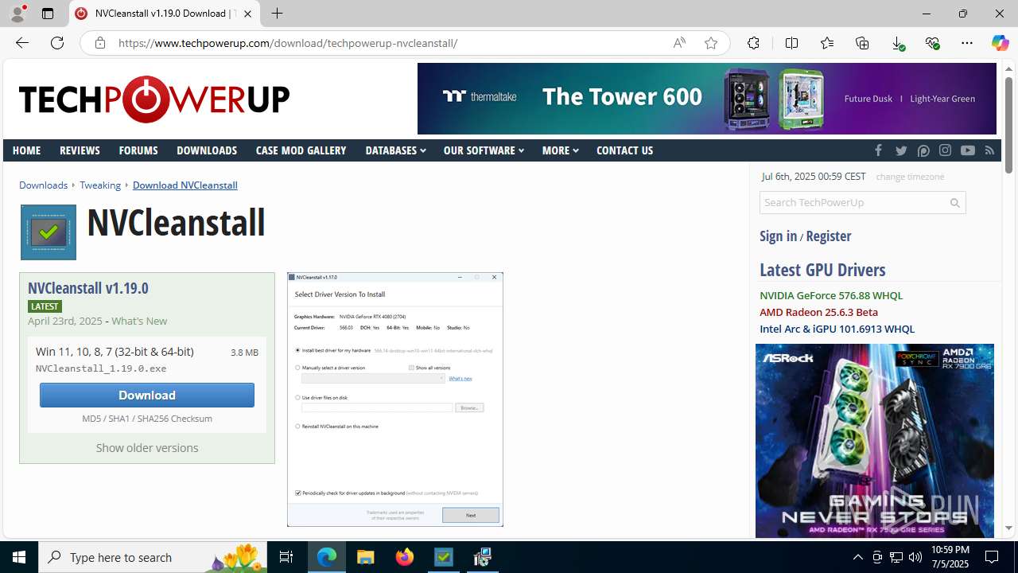1018x573 pixels.
Task: Reload the page with Refresh icon
Action: pos(57,43)
